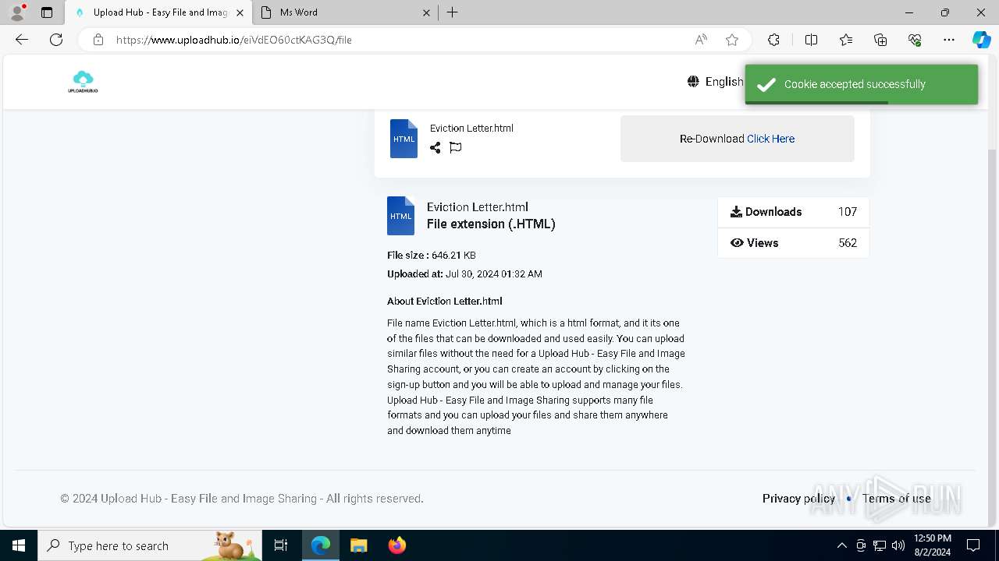Open Task View on taskbar
This screenshot has width=999, height=561.
[281, 545]
